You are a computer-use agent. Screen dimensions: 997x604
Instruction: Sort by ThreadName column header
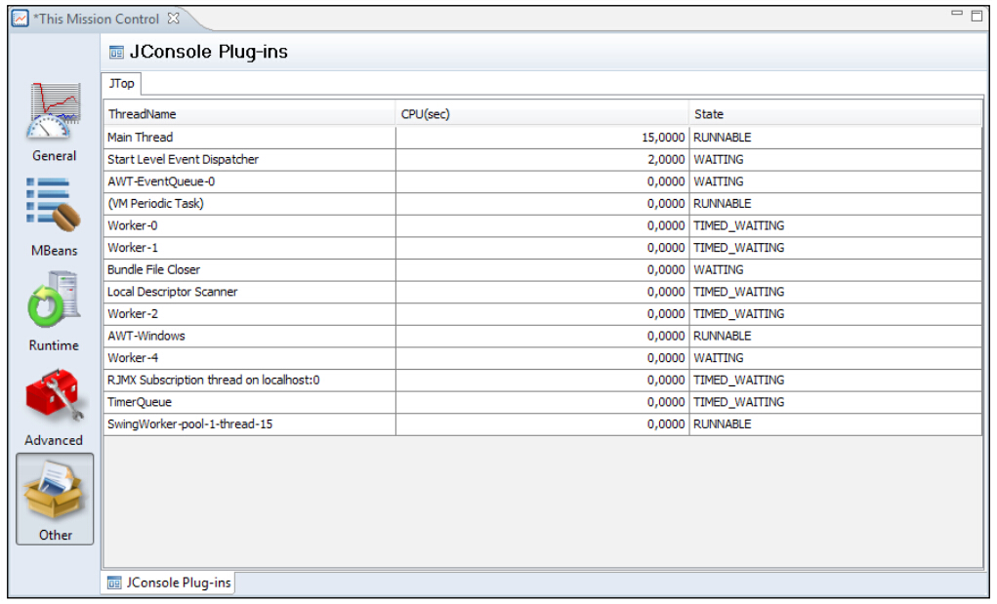pyautogui.click(x=249, y=114)
